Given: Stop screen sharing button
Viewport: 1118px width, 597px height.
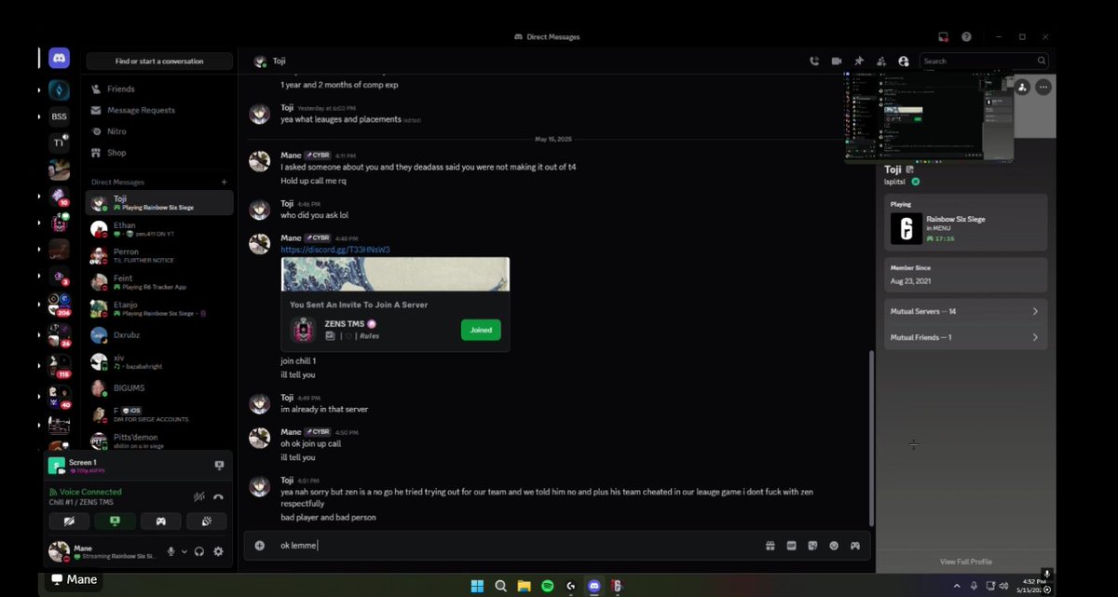Looking at the screenshot, I should (x=116, y=522).
